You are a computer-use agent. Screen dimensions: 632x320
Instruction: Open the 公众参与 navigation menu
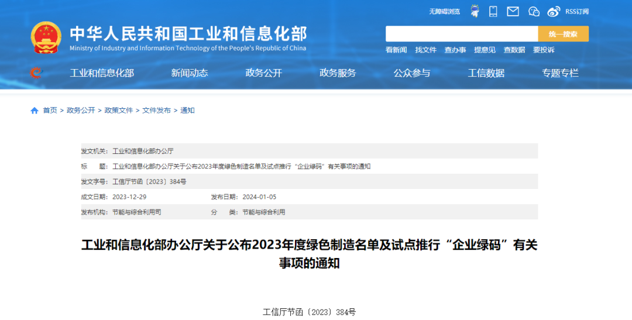[x=412, y=73]
